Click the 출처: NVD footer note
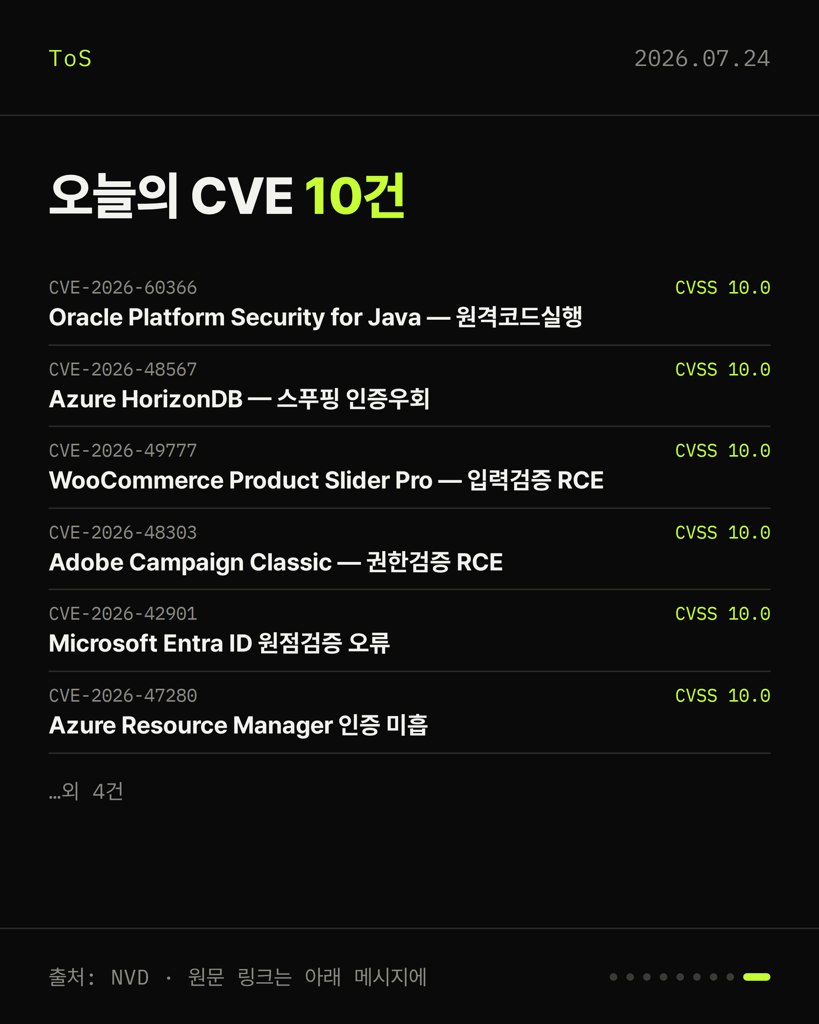This screenshot has width=819, height=1024. [x=238, y=977]
